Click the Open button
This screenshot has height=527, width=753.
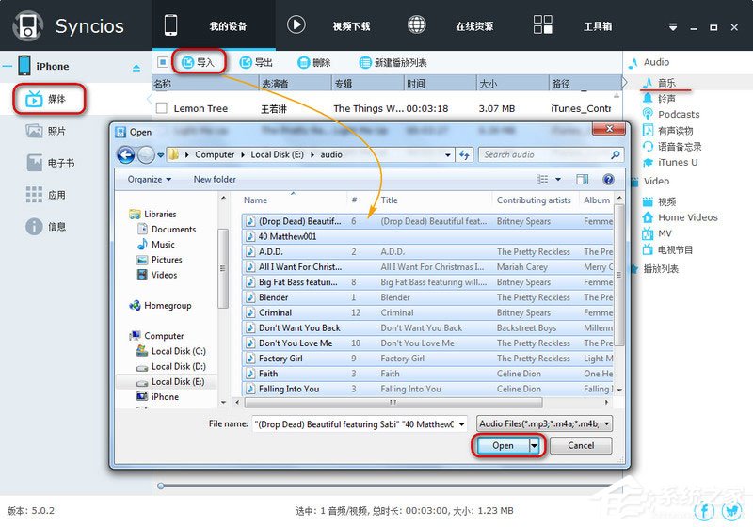[x=503, y=445]
